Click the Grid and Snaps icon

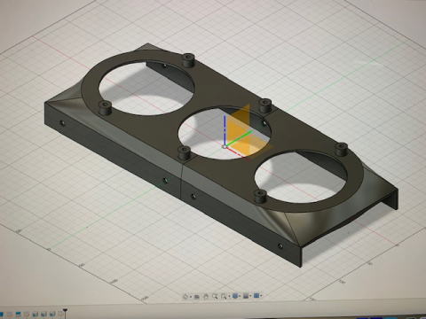tap(246, 296)
